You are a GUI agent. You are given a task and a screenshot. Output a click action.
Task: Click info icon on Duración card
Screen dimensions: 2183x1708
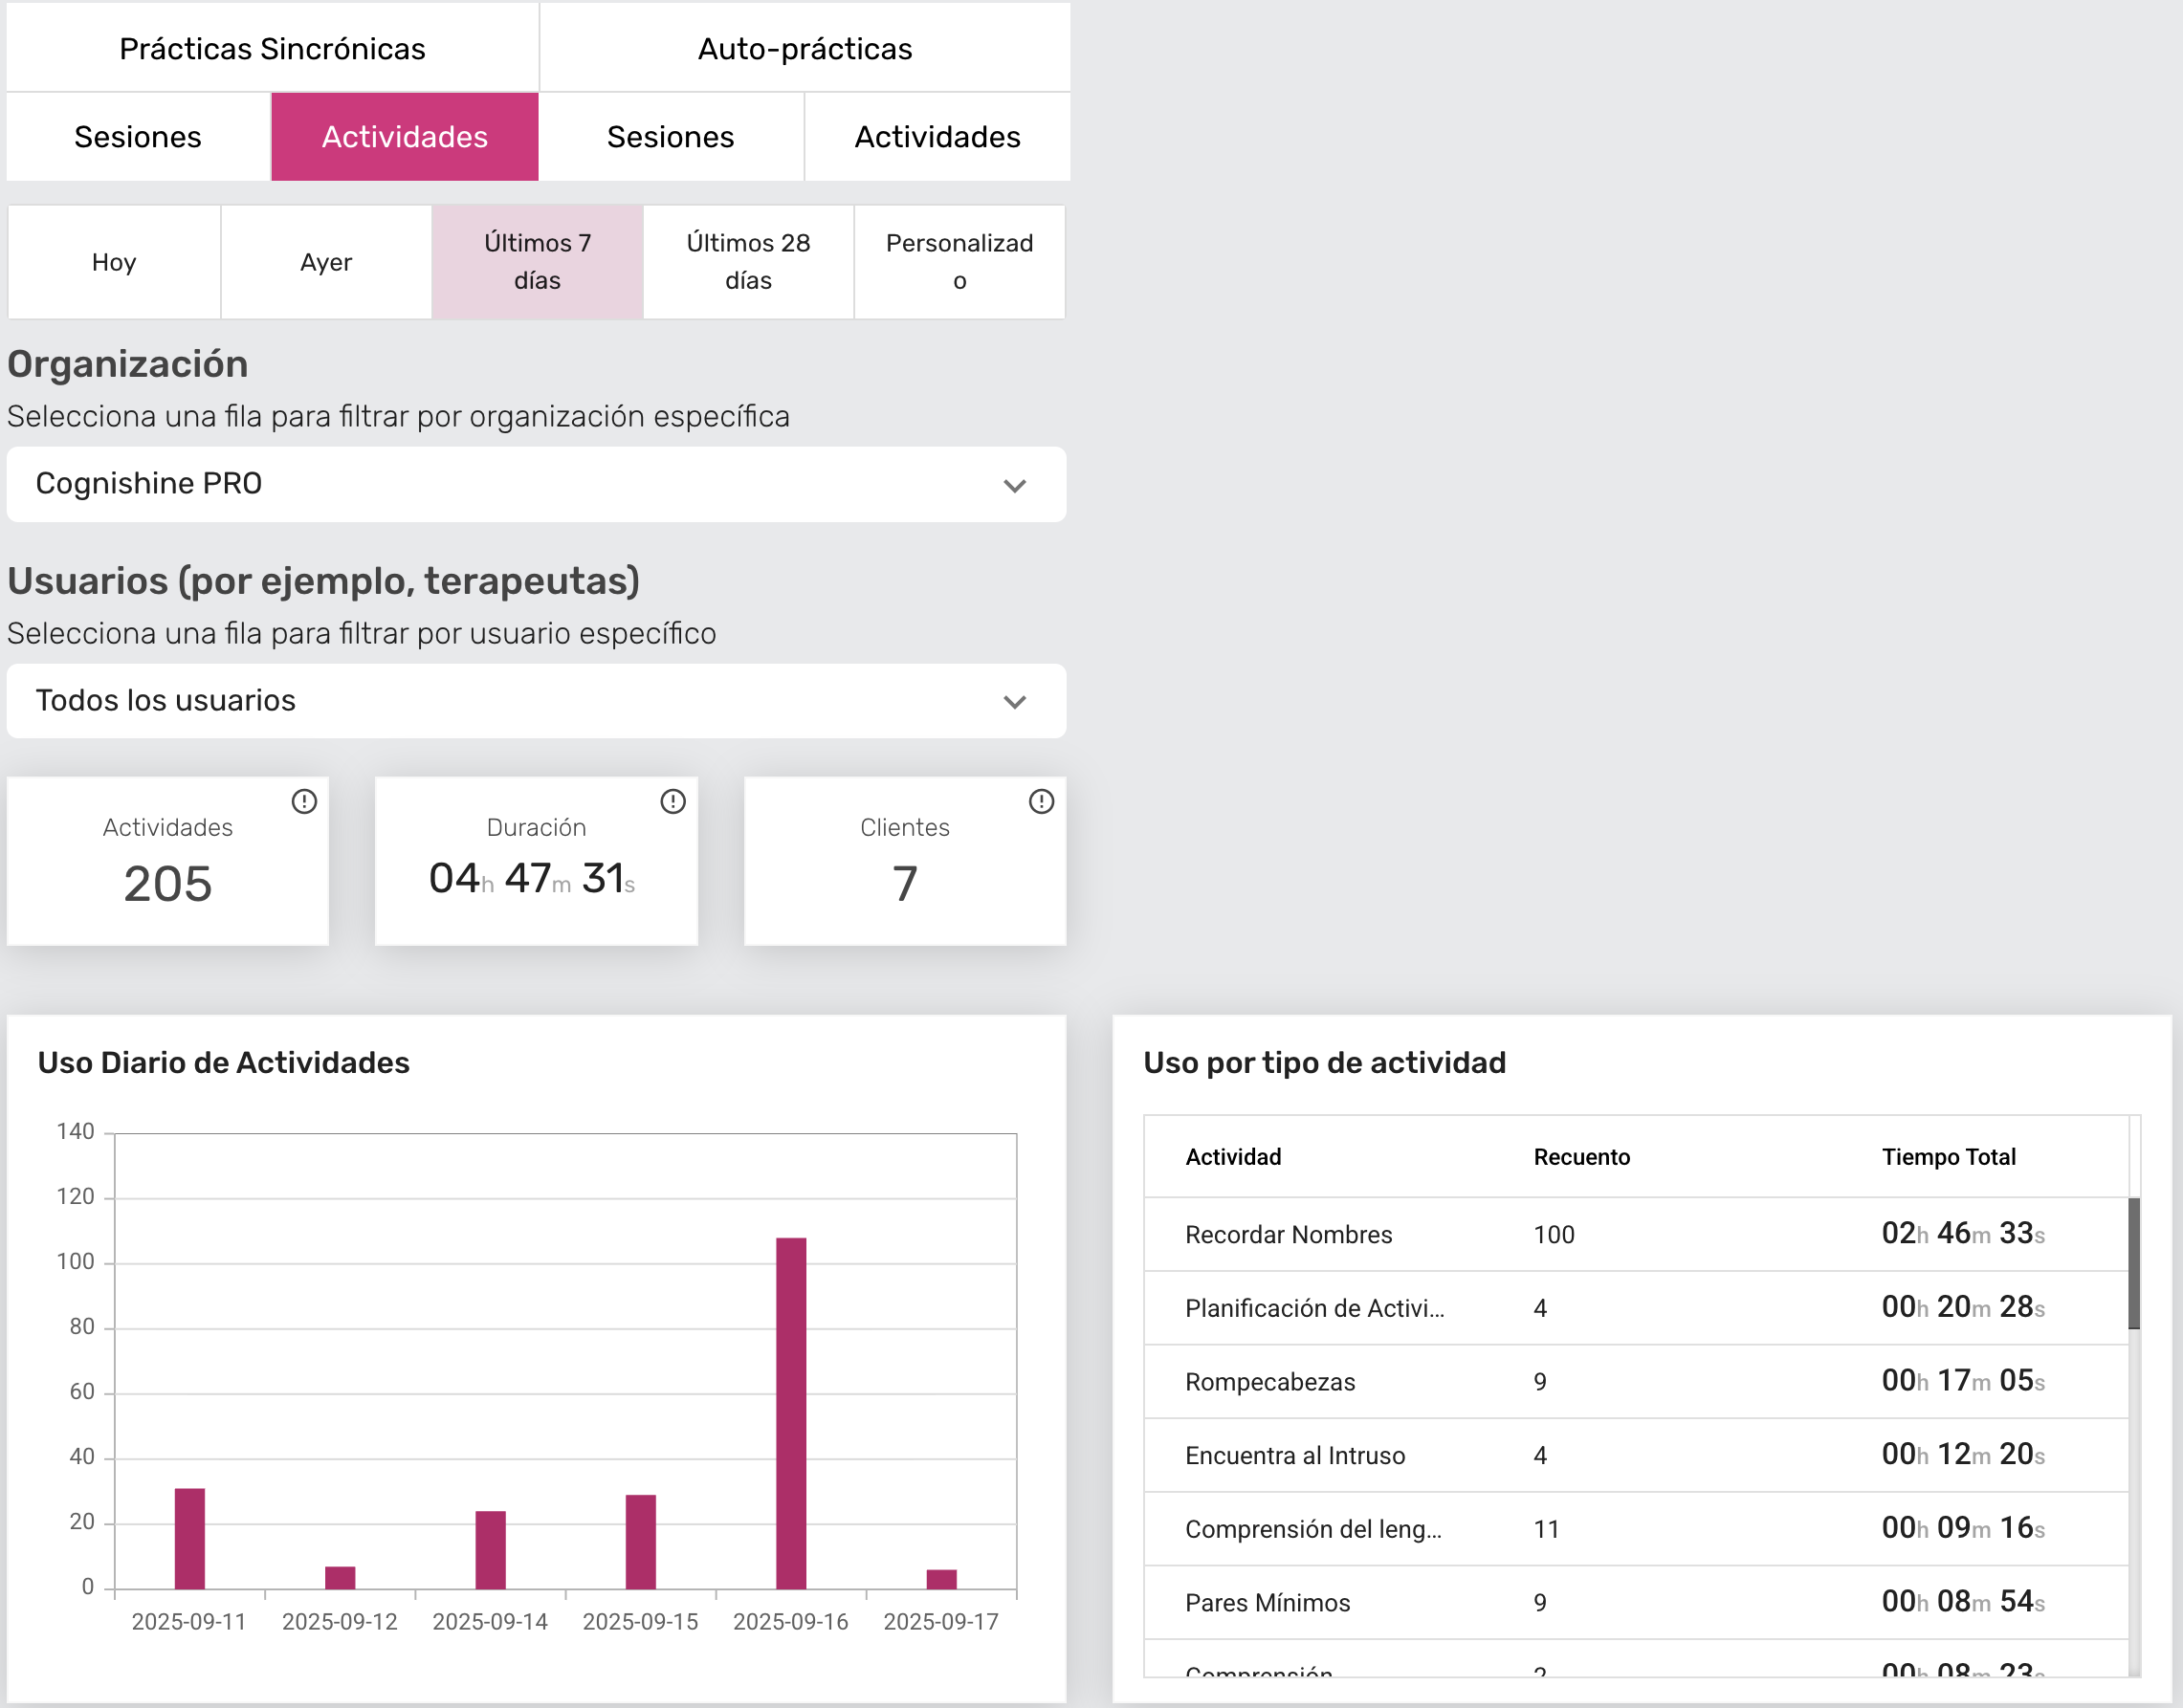(673, 801)
